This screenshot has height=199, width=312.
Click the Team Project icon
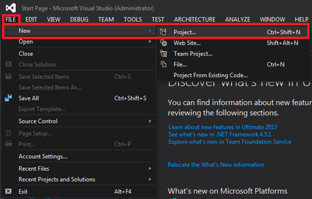[x=163, y=54]
